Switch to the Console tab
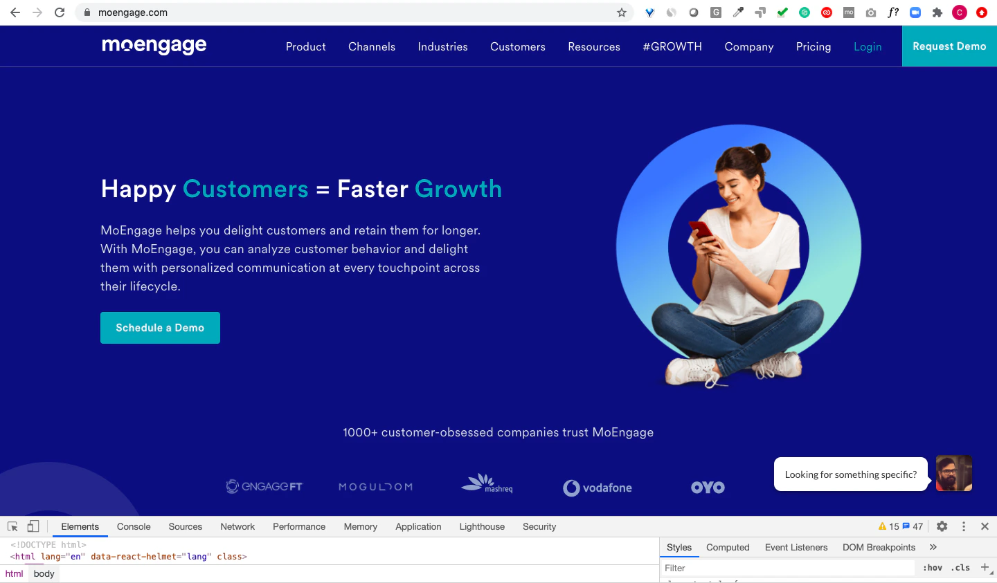The height and width of the screenshot is (583, 997). [x=134, y=526]
